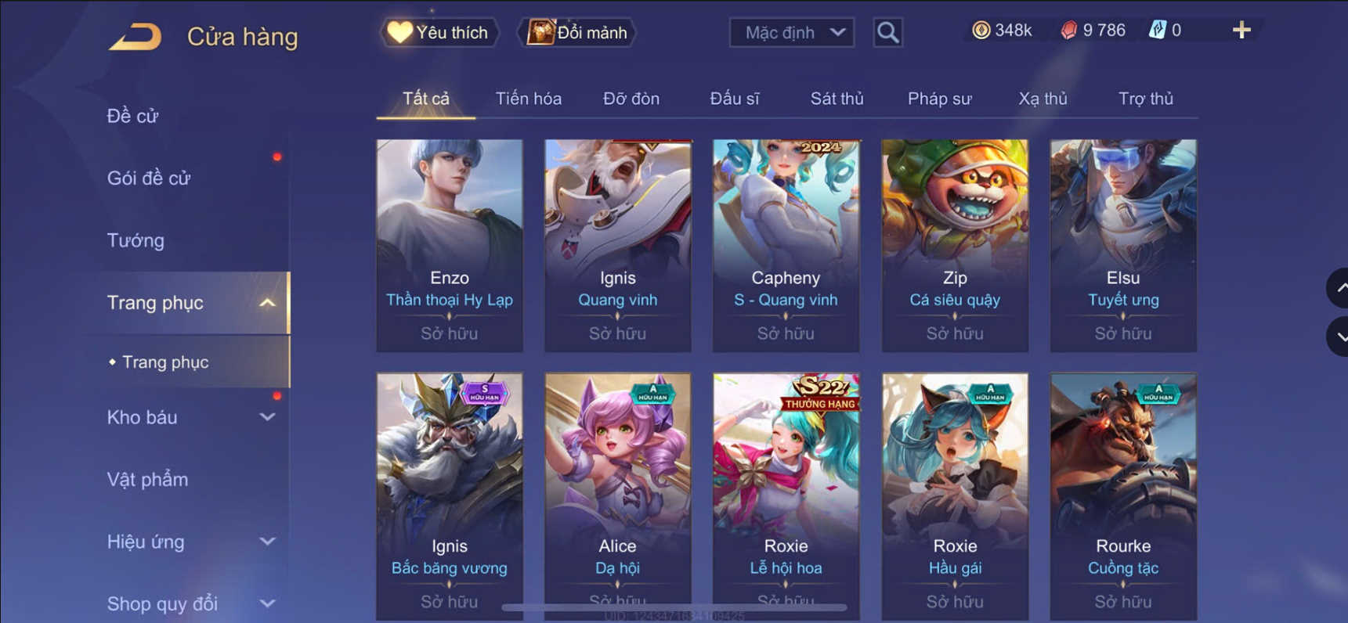Expand the Kho báu sidebar section
The image size is (1348, 623).
268,417
